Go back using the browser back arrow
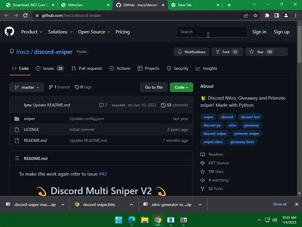The height and width of the screenshot is (227, 302). [x=6, y=15]
